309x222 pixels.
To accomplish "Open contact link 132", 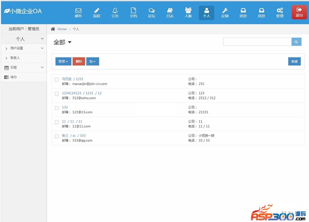I will click(x=65, y=107).
